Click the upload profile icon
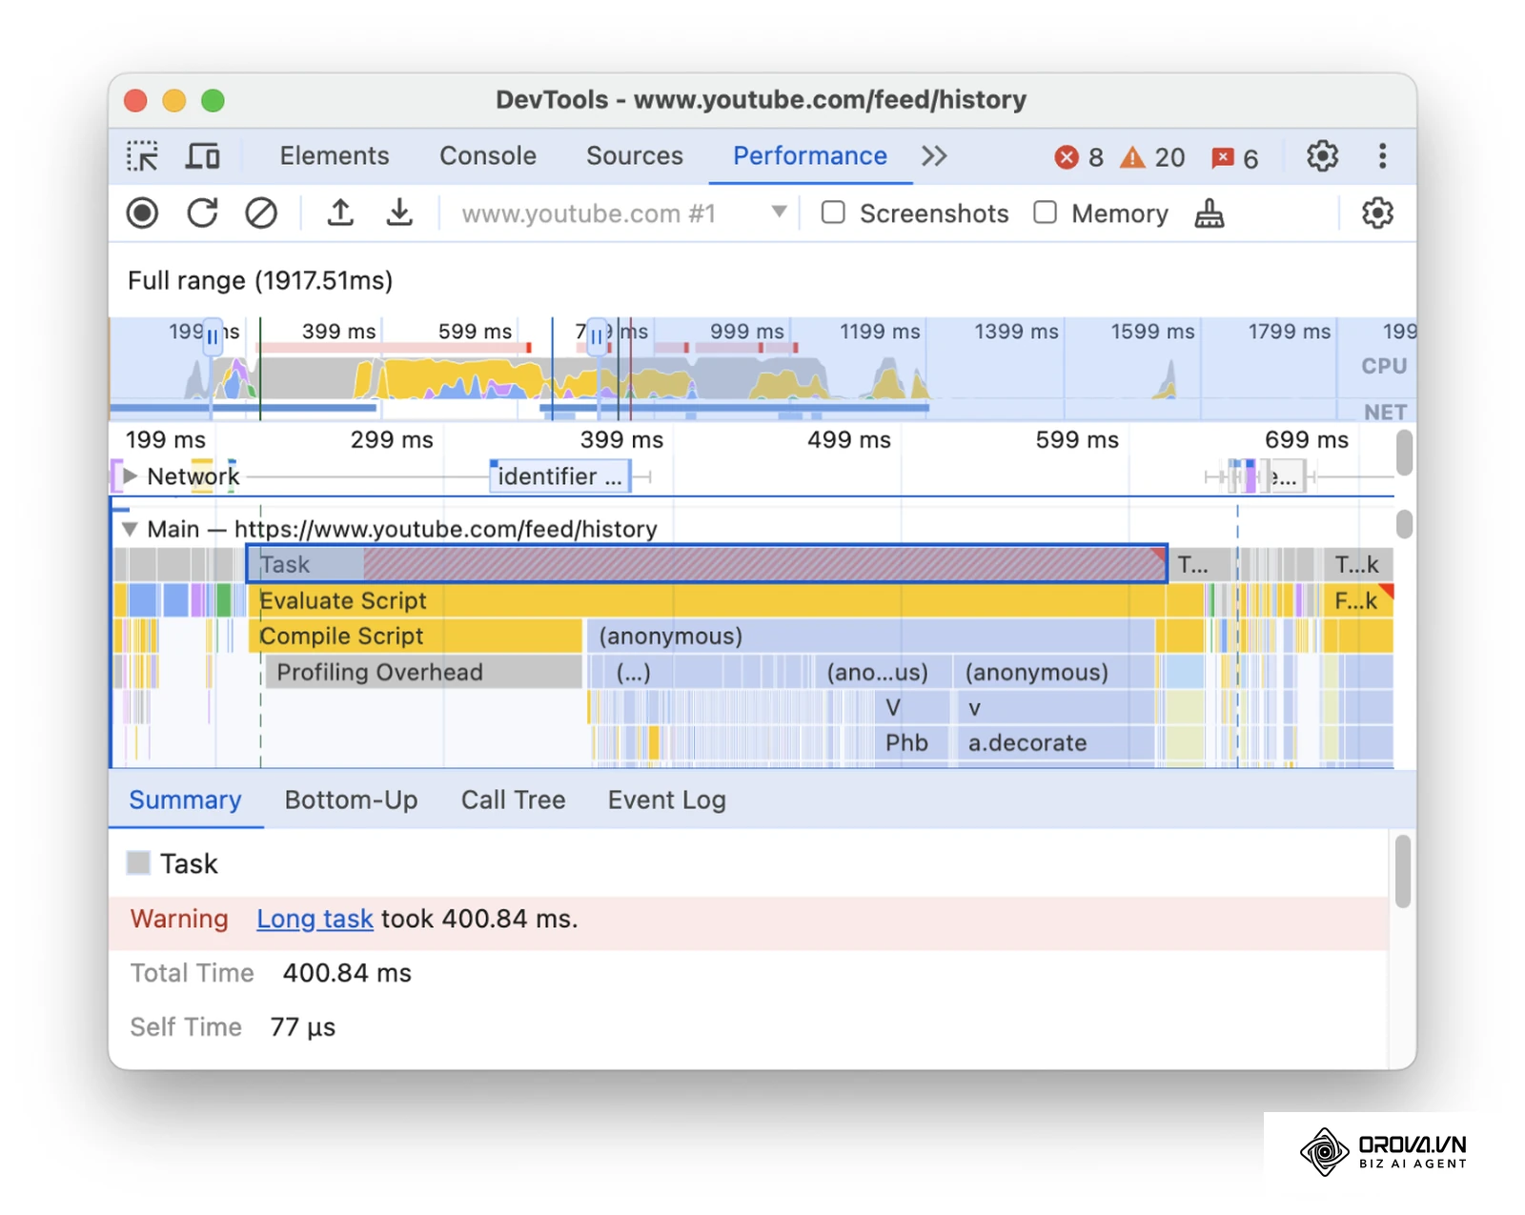 [x=340, y=213]
